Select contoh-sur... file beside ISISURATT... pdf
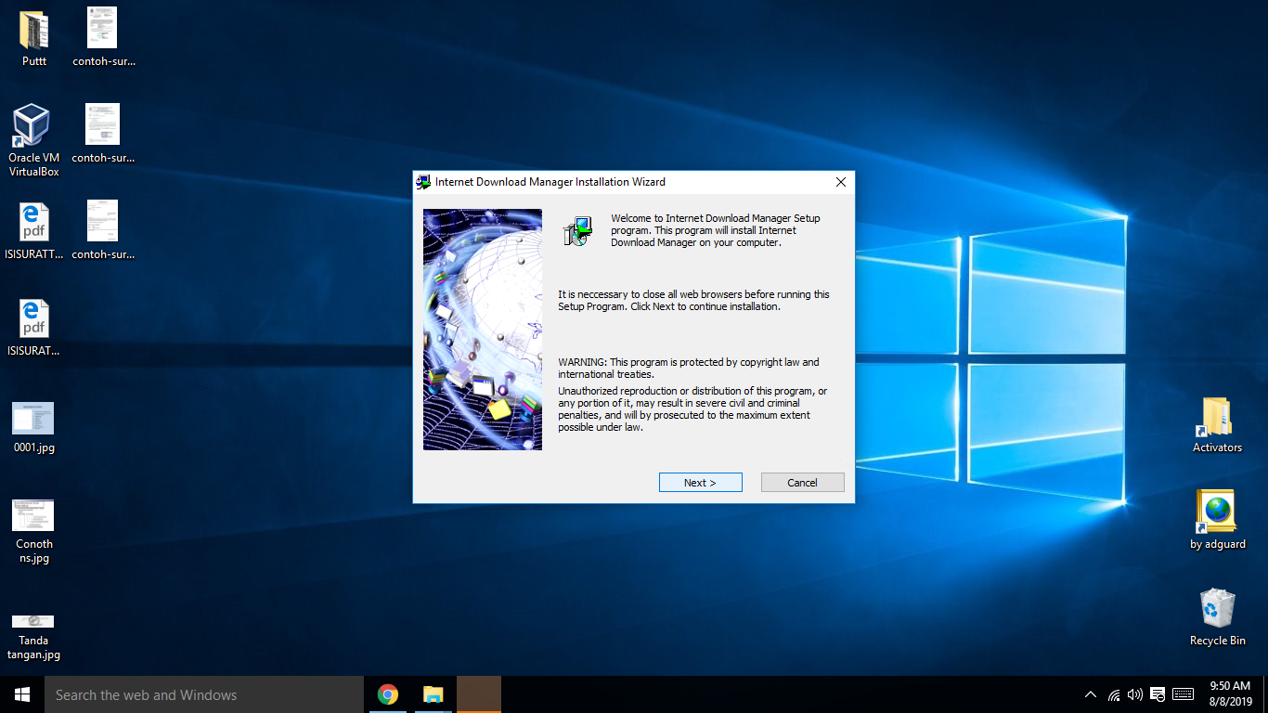Viewport: 1268px width, 713px height. tap(103, 231)
